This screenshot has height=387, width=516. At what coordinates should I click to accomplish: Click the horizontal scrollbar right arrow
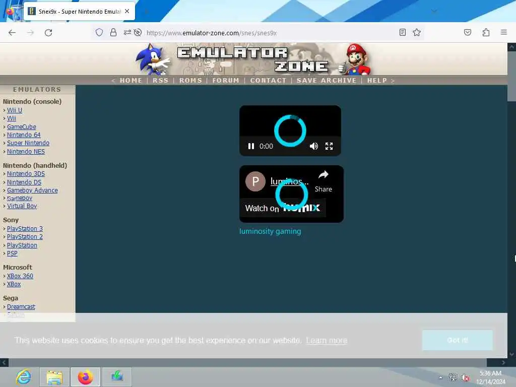point(503,362)
